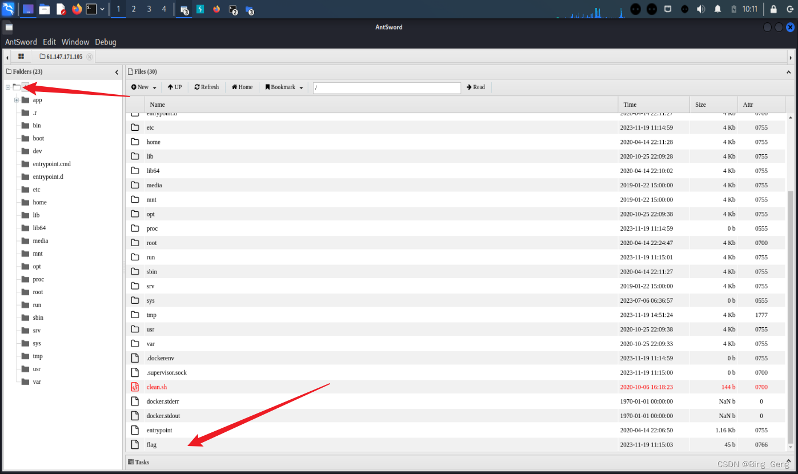Image resolution: width=798 pixels, height=474 pixels.
Task: Open the Bookmark dropdown arrow
Action: click(301, 87)
